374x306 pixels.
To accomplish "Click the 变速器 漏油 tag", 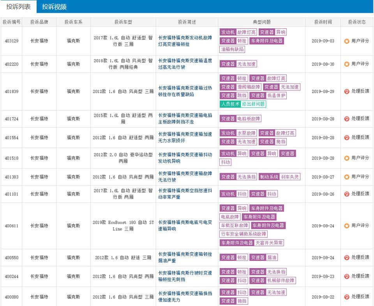I will tap(264, 258).
